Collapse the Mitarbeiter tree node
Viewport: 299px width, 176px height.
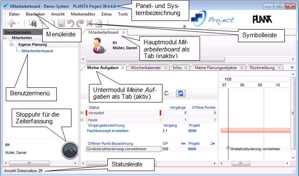tap(5, 38)
